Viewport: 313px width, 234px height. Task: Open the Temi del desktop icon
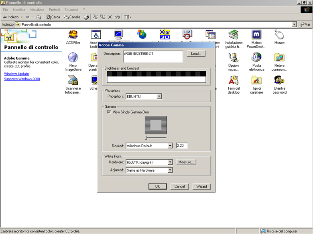(x=234, y=81)
